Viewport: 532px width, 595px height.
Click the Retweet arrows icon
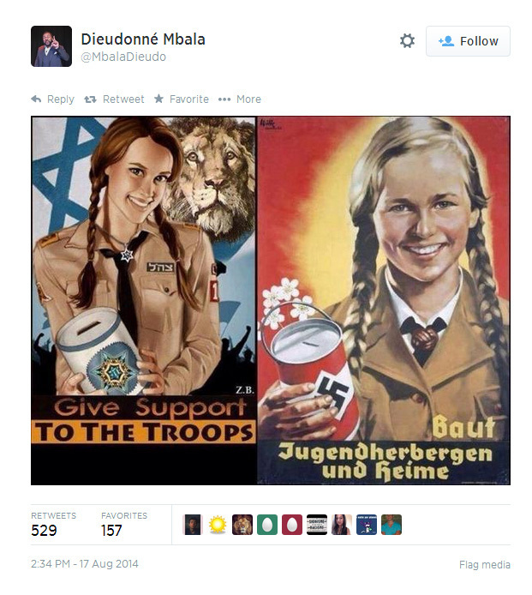(90, 99)
